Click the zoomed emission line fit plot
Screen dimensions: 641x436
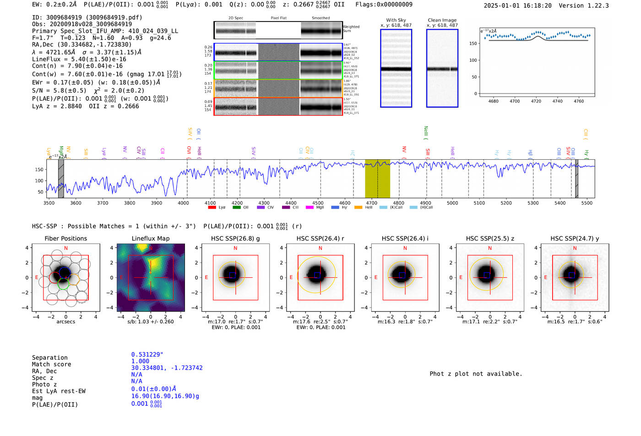[537, 62]
